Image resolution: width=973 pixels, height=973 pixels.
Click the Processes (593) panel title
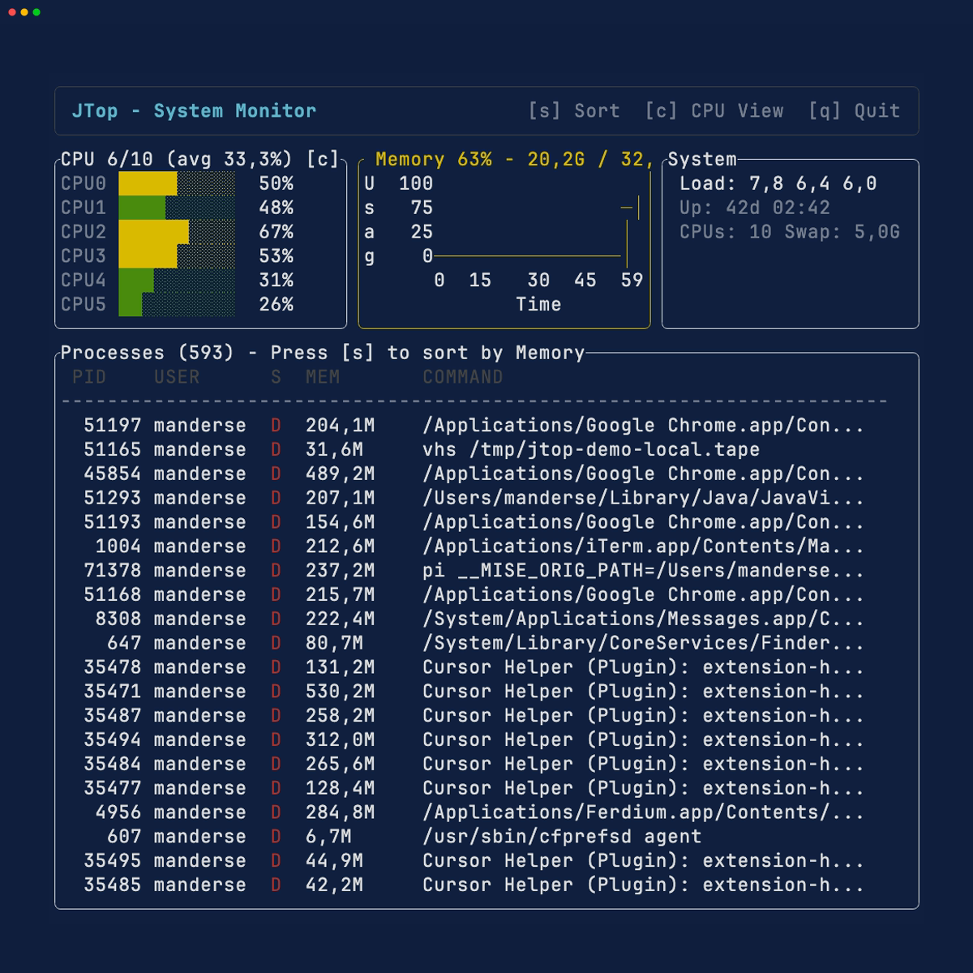point(323,353)
